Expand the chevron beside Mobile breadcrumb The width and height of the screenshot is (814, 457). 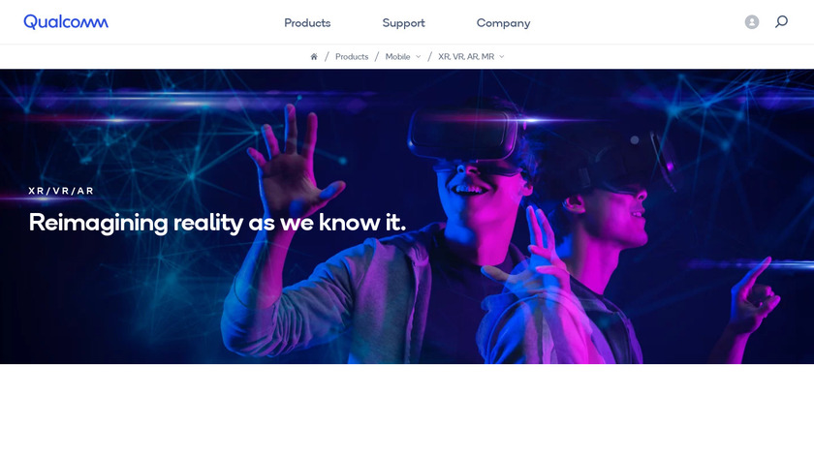tap(418, 56)
